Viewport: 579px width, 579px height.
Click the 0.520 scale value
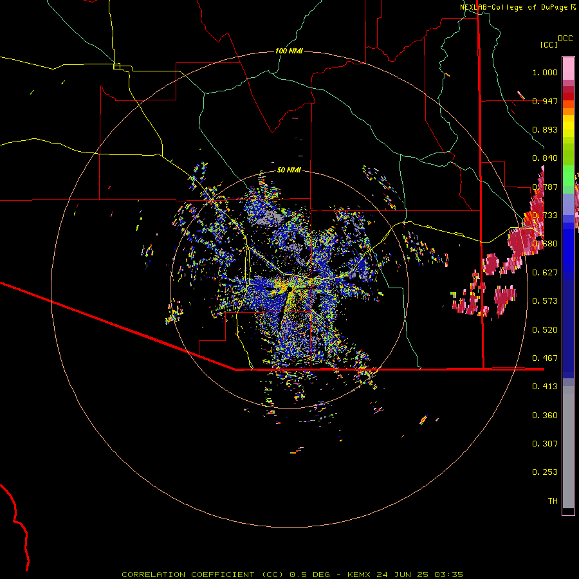pyautogui.click(x=545, y=330)
